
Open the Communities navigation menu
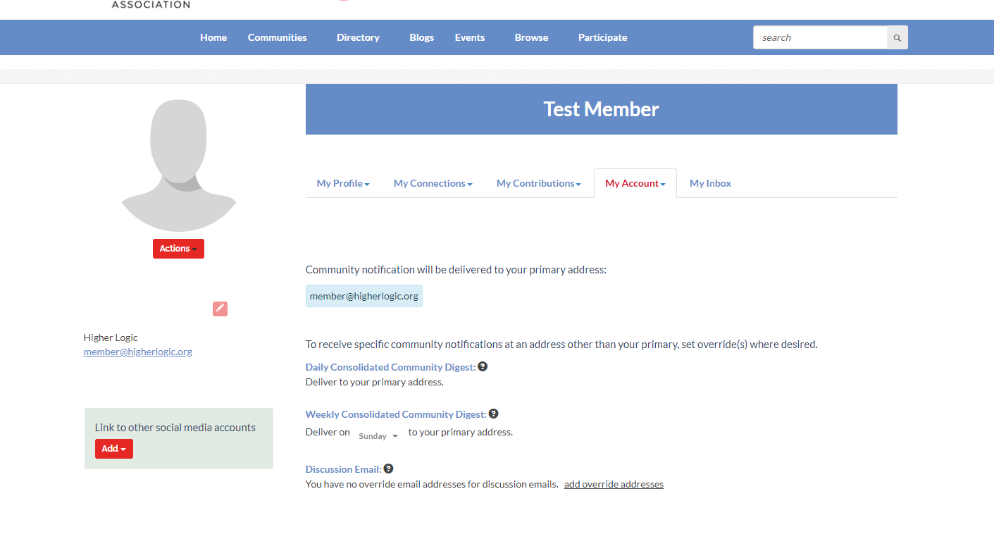pos(277,37)
